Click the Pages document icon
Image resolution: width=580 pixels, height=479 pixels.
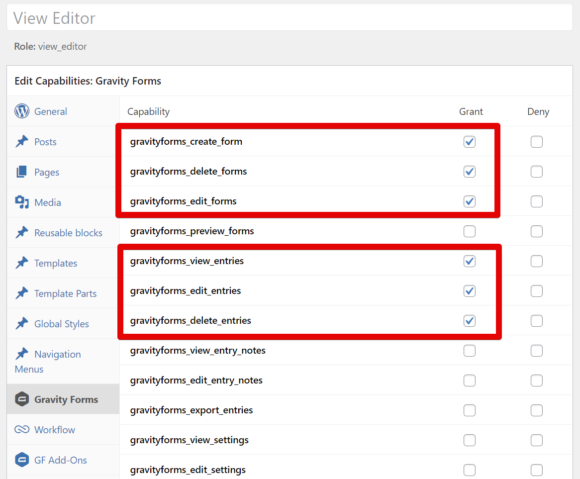coord(22,172)
